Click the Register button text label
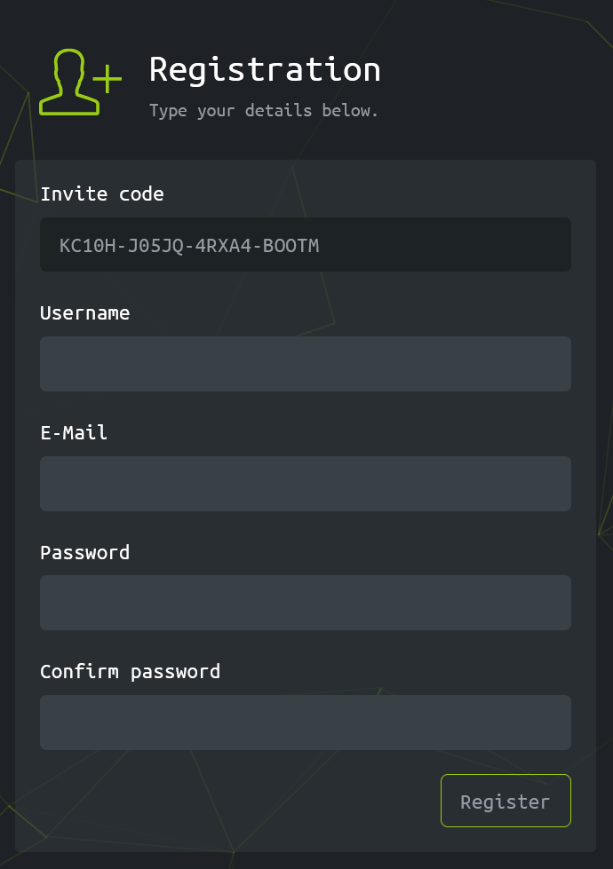The image size is (613, 869). (506, 801)
